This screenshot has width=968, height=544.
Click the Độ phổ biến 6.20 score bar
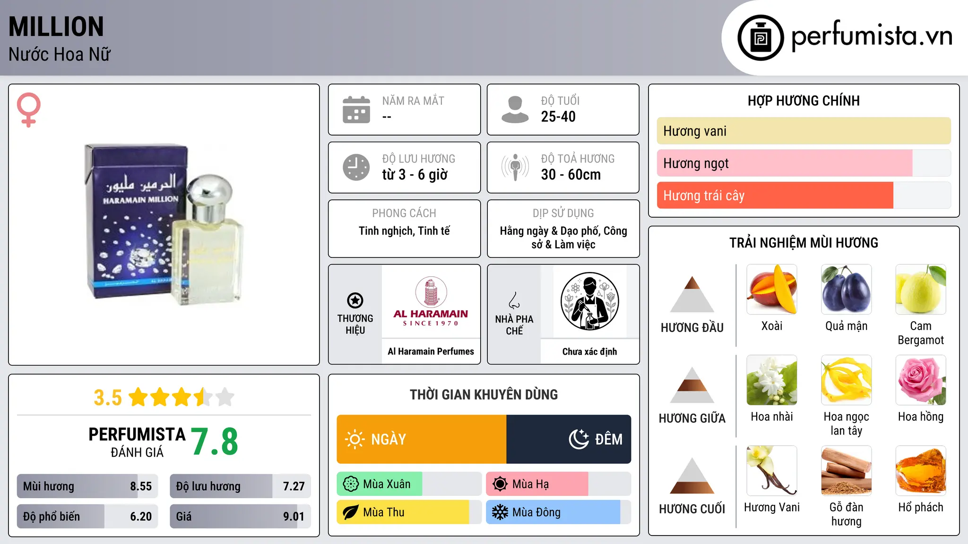[x=87, y=517]
